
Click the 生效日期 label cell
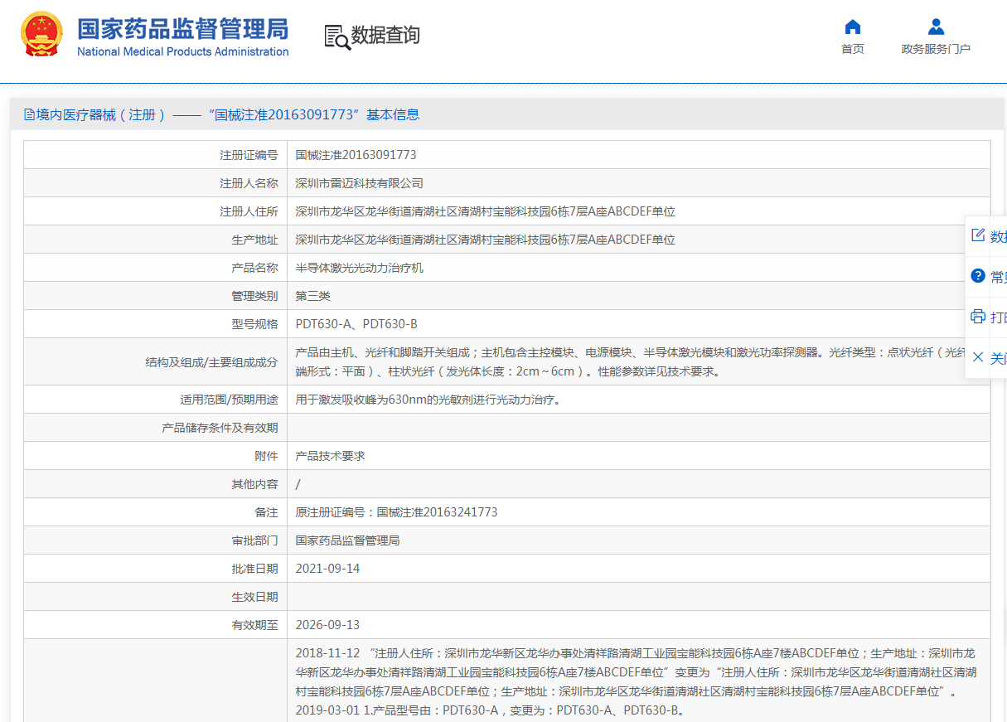pos(155,597)
